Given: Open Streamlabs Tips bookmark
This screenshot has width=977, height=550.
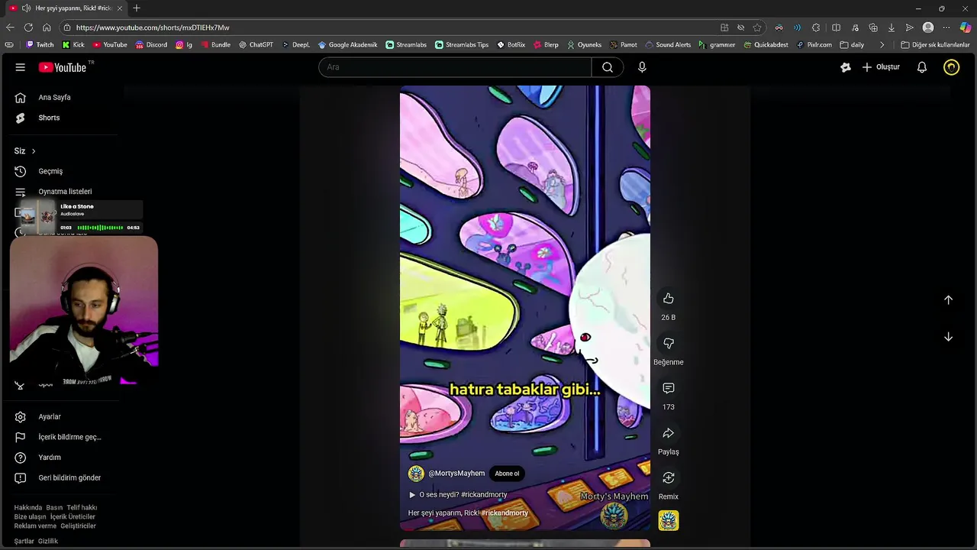Looking at the screenshot, I should 462,45.
